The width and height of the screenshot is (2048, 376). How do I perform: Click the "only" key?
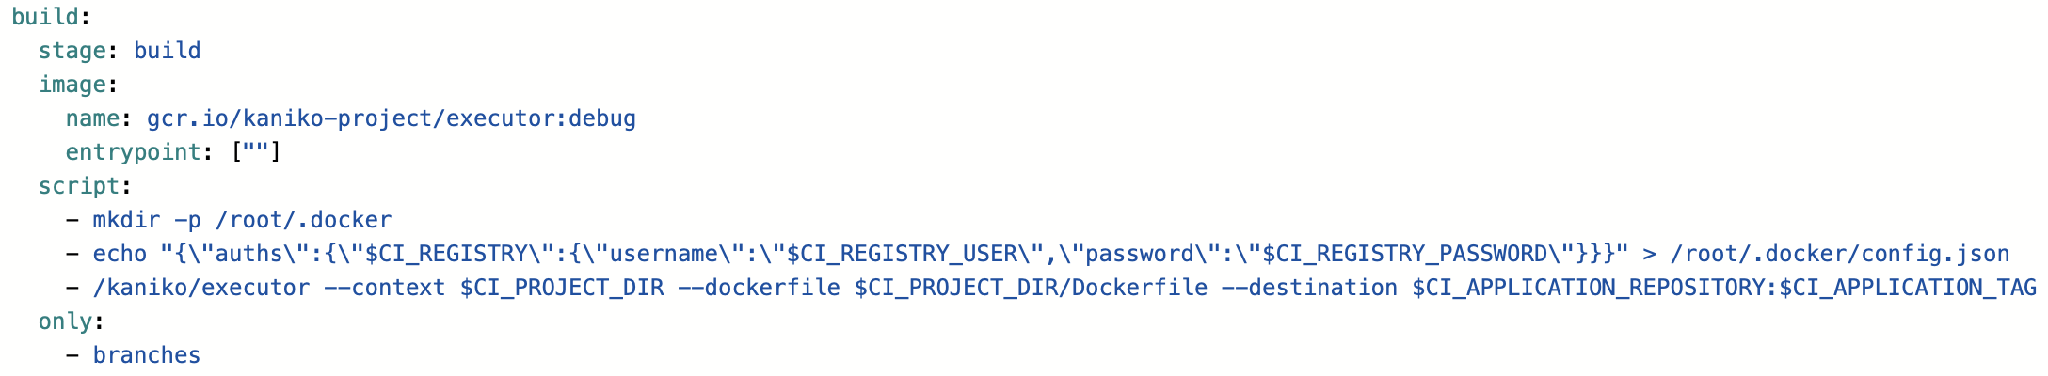66,321
